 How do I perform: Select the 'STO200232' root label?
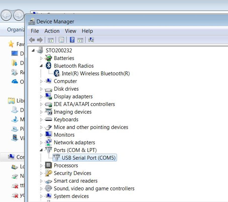click(x=59, y=51)
